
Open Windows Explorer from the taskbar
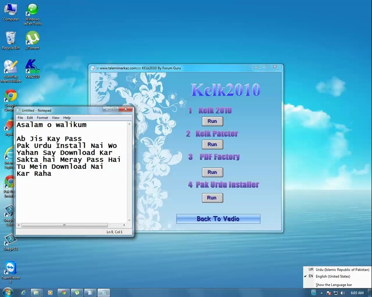[36, 293]
